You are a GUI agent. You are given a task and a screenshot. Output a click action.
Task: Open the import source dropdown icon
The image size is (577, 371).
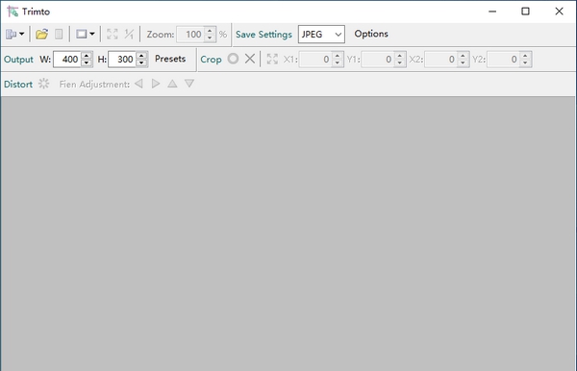point(14,35)
